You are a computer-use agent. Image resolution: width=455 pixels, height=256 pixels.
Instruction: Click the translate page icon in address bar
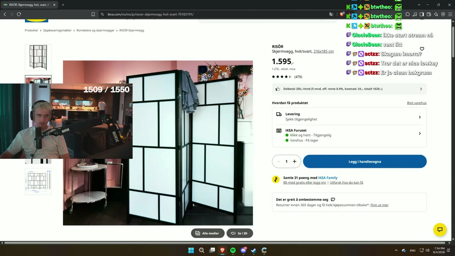tap(331, 14)
